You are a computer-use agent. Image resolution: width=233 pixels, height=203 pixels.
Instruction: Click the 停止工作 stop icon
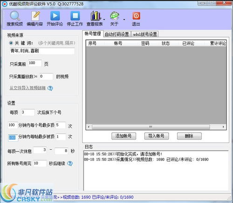click(x=75, y=16)
